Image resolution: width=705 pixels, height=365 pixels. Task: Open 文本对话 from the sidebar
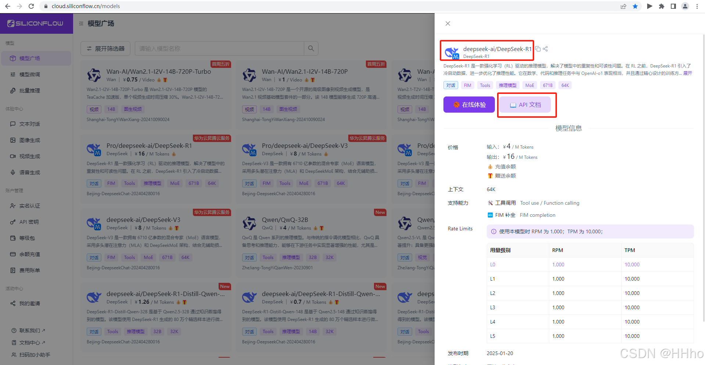pyautogui.click(x=29, y=124)
